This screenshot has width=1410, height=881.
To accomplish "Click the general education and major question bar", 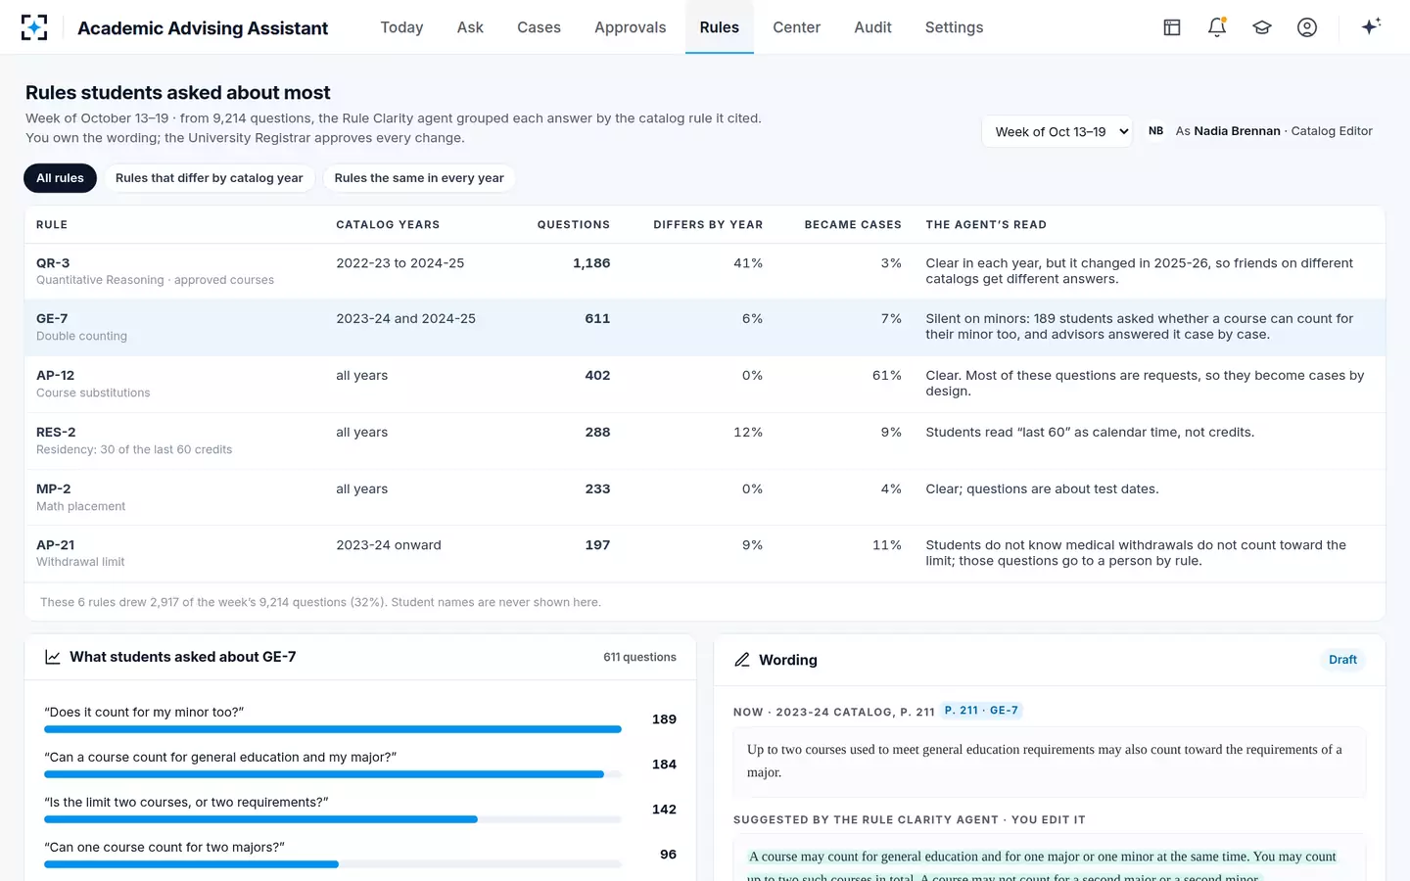I will click(x=333, y=774).
